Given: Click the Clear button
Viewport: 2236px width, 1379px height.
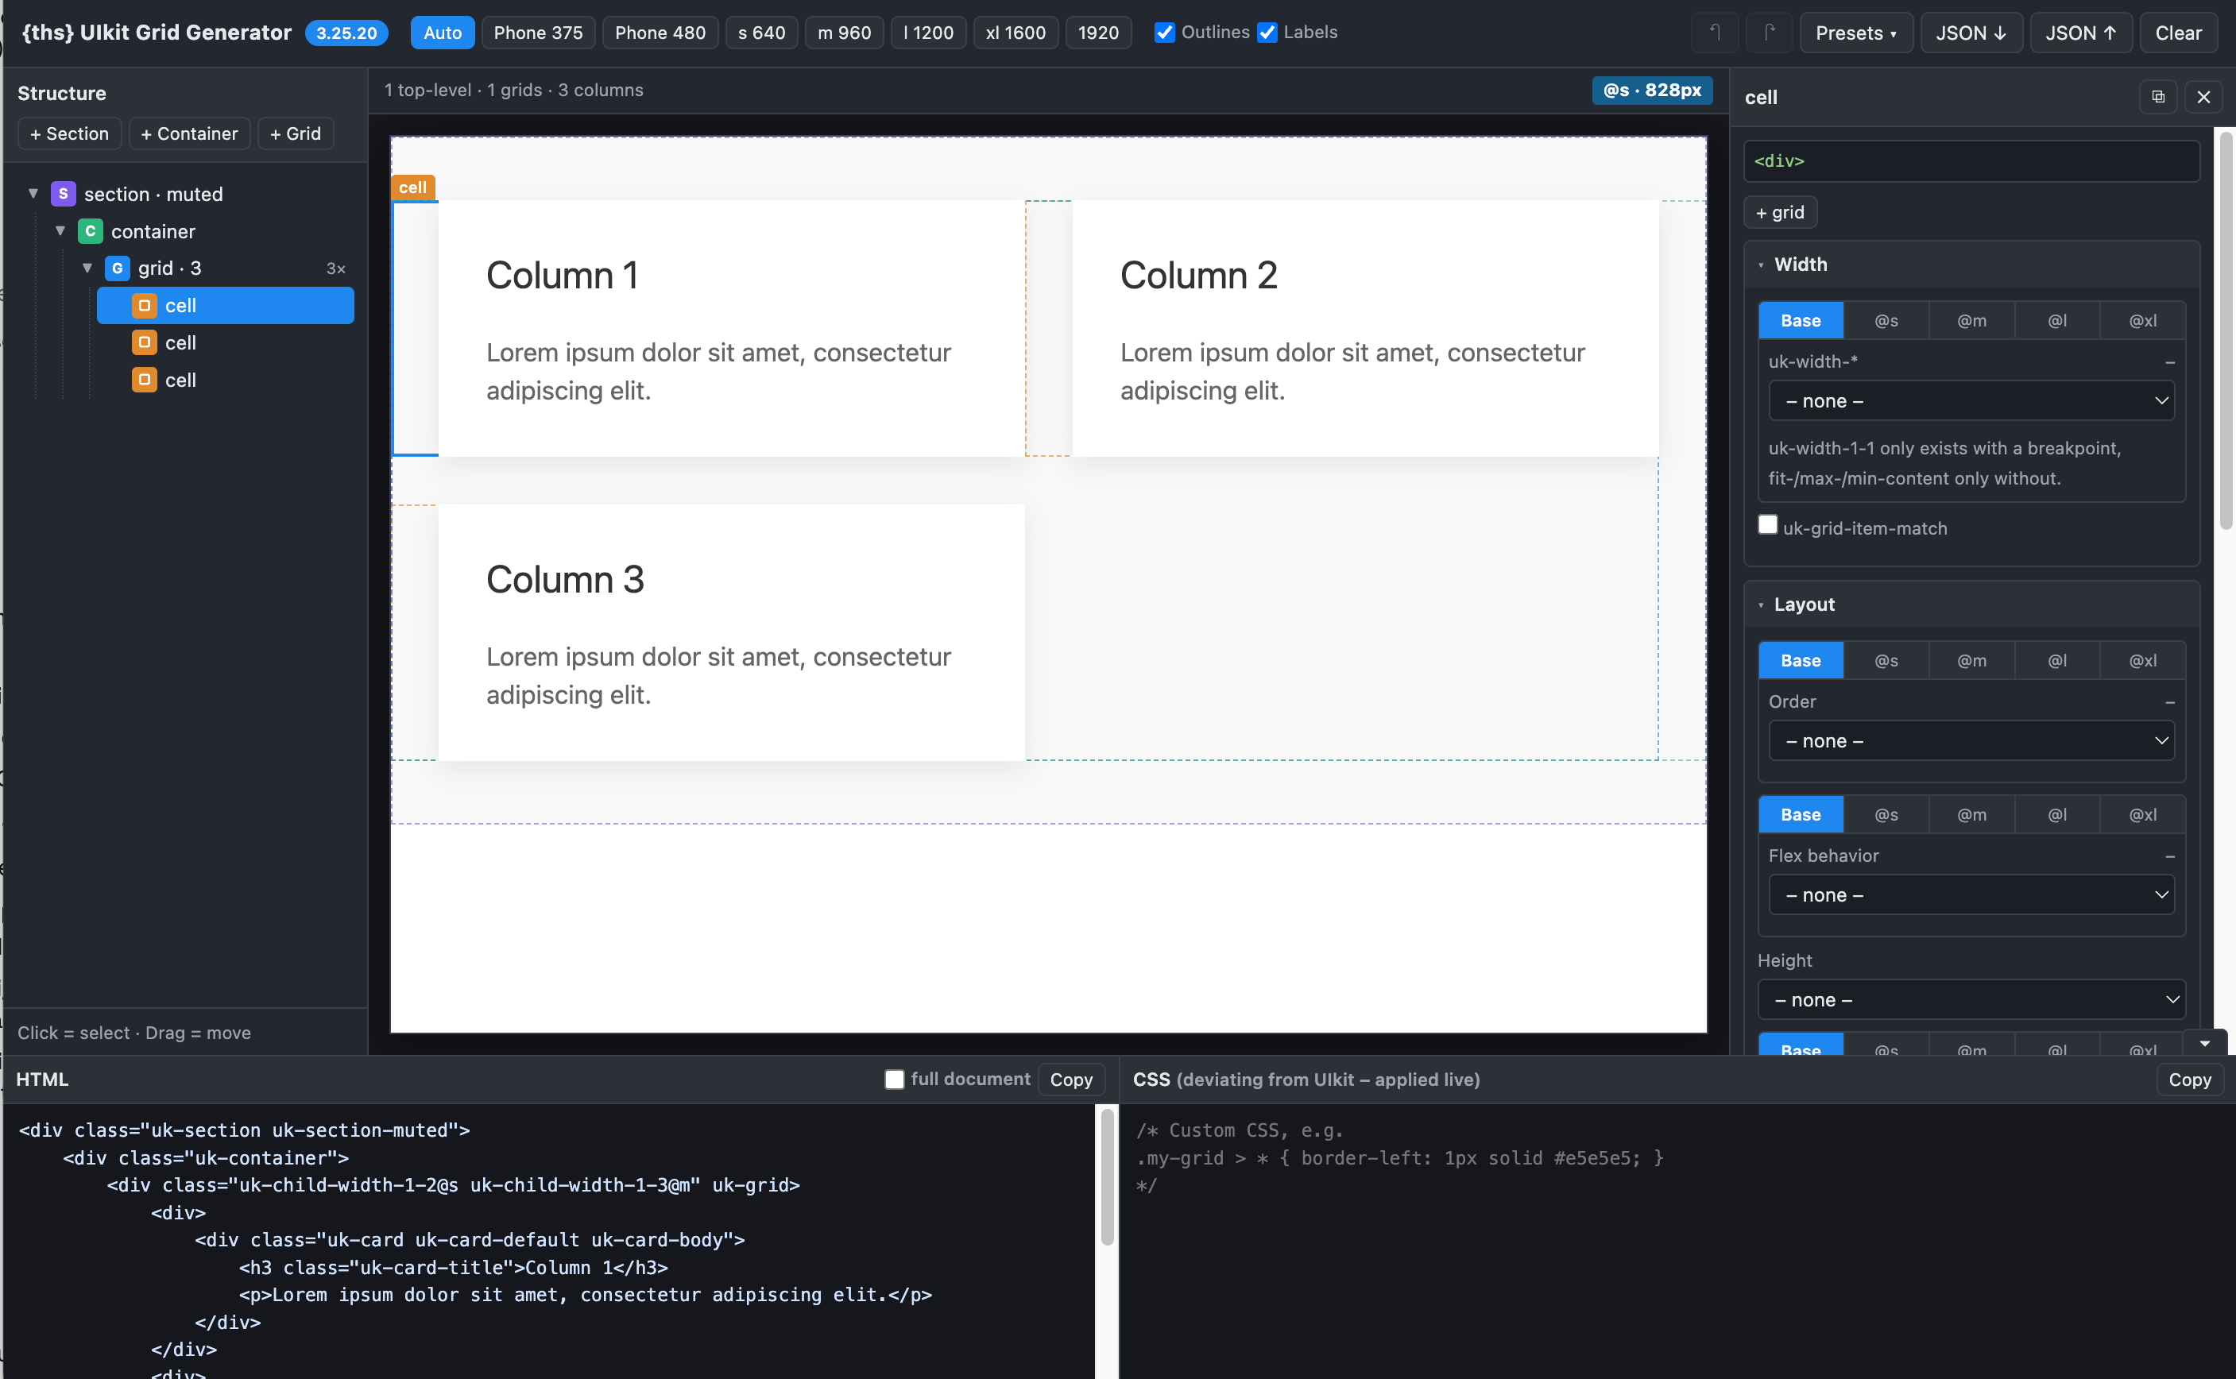Looking at the screenshot, I should tap(2178, 33).
